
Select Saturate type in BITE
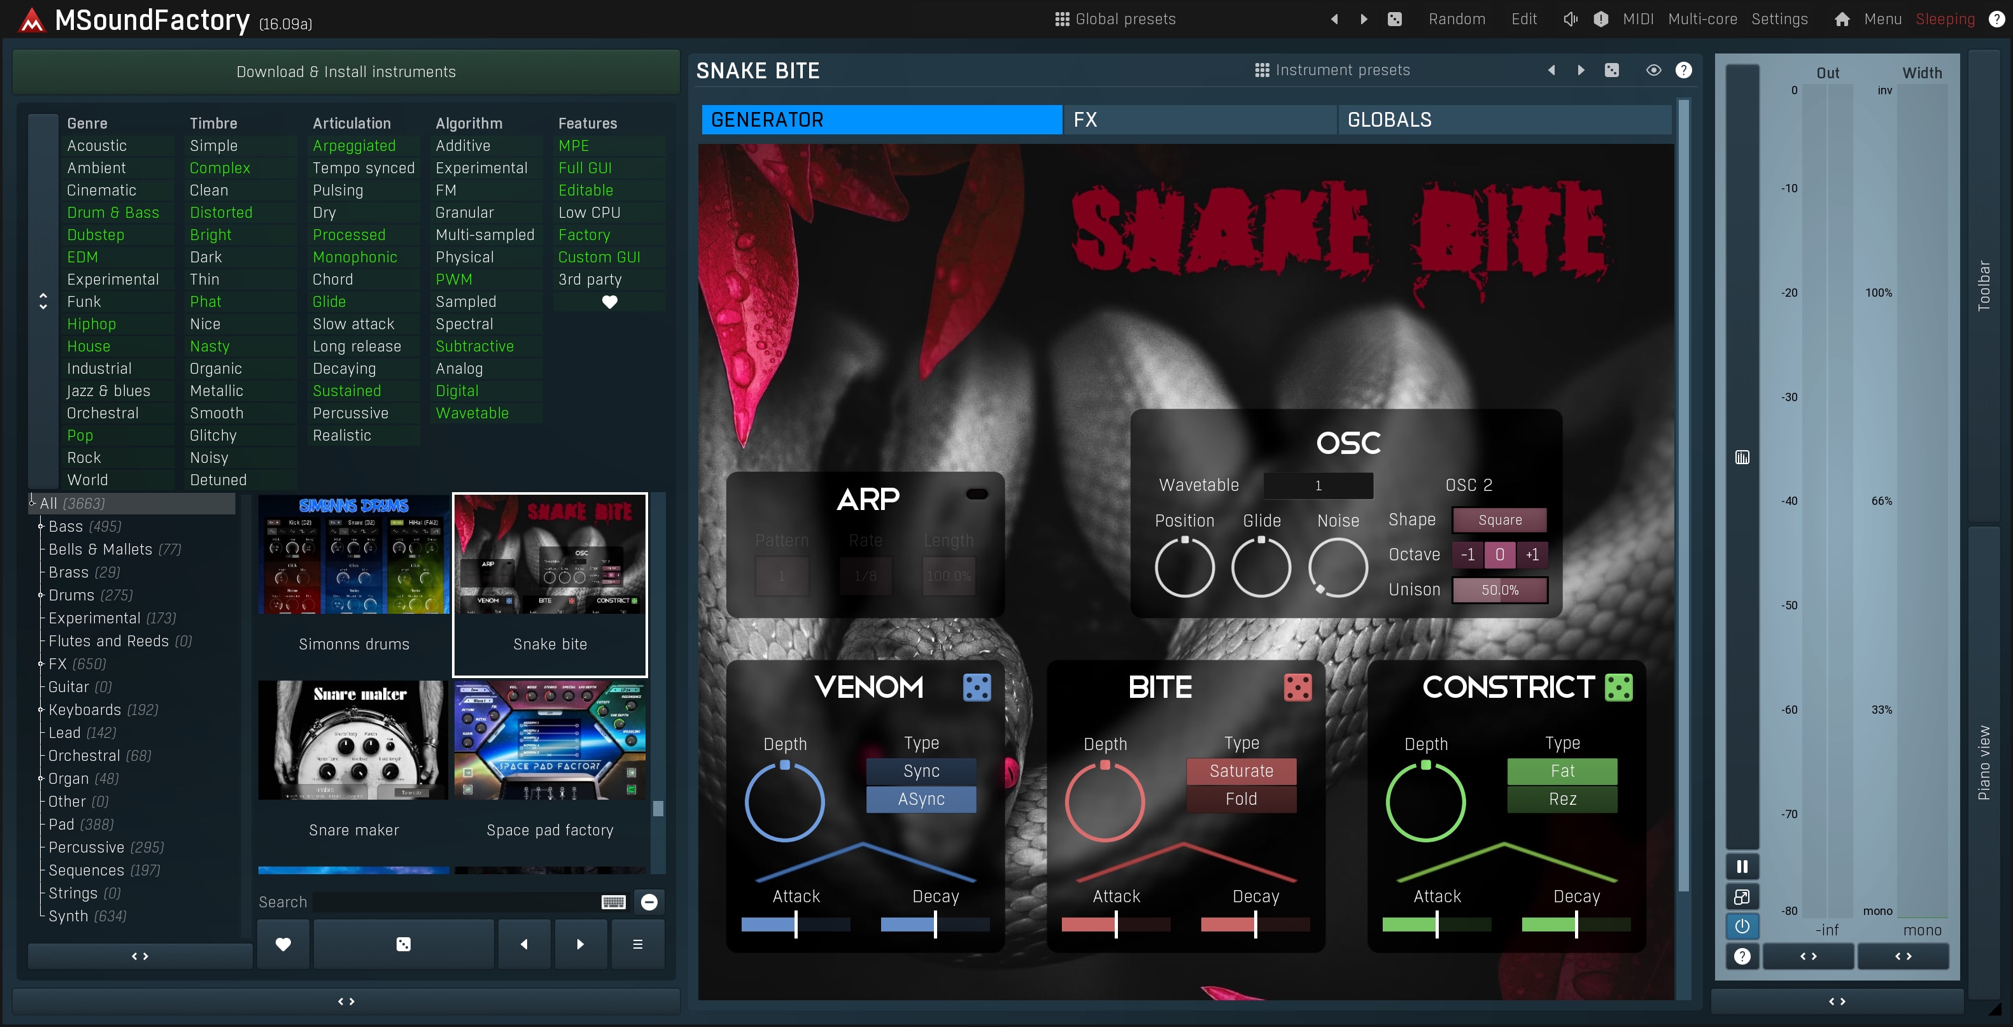coord(1241,770)
